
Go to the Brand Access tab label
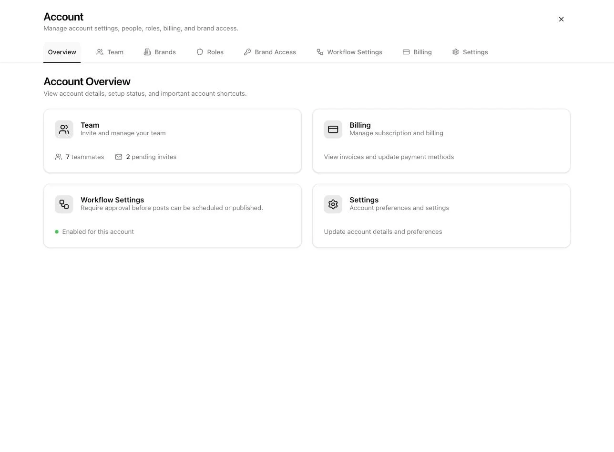pyautogui.click(x=275, y=52)
